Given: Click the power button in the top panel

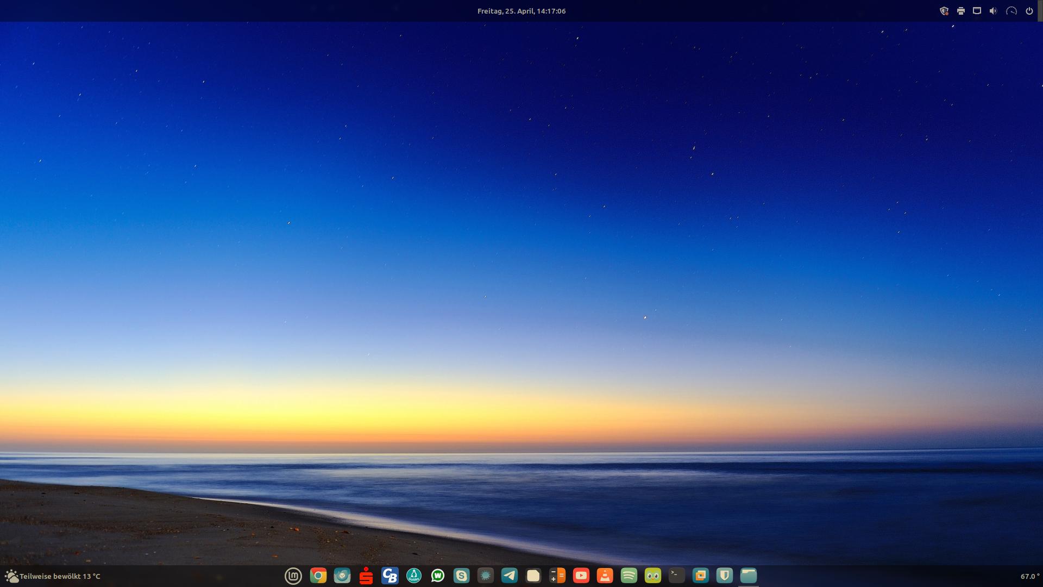Looking at the screenshot, I should 1029,11.
